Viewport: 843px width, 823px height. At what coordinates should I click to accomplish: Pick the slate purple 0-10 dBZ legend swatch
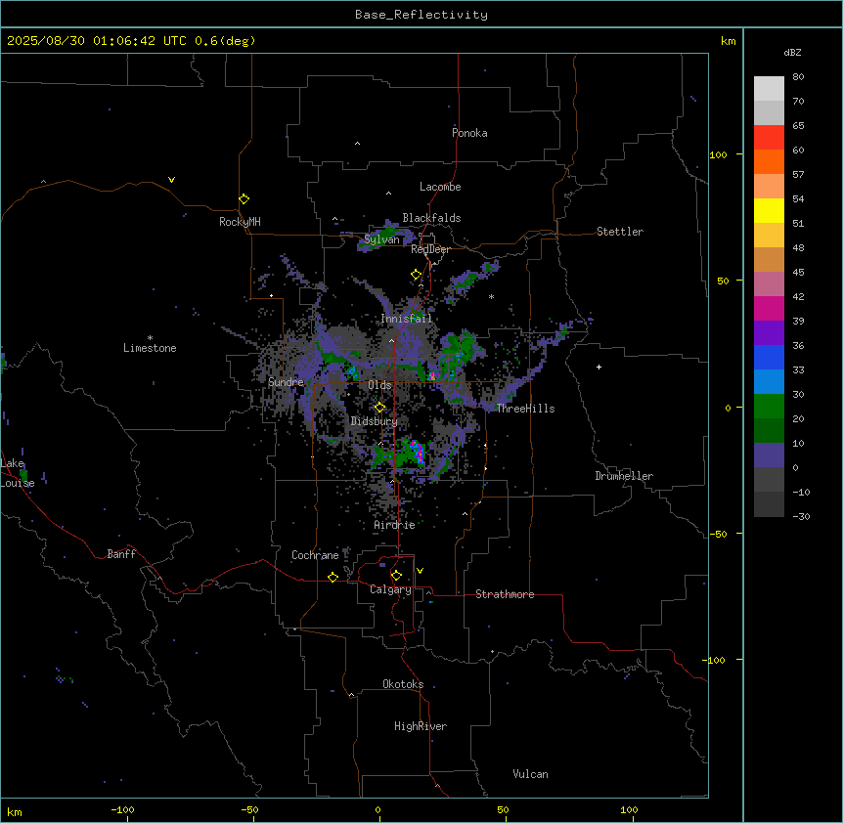[x=769, y=455]
